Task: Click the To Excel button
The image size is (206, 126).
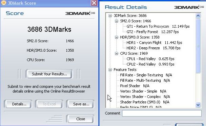Action: (49, 104)
